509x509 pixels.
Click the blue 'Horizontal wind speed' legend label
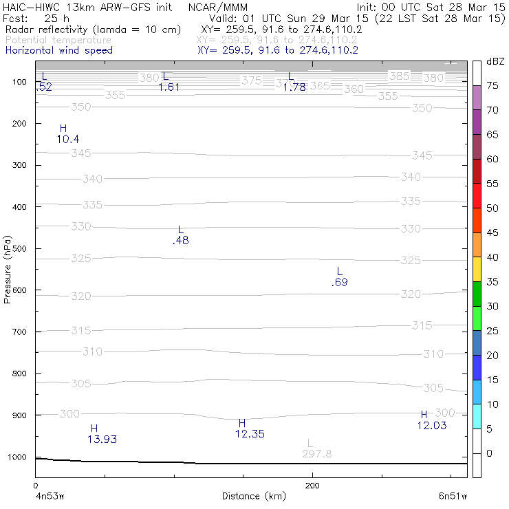point(59,50)
